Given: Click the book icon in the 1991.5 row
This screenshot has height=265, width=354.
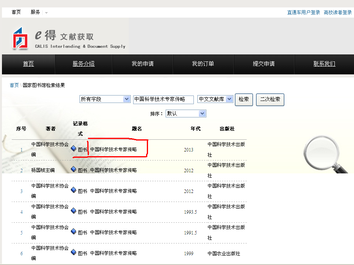Looking at the screenshot, I should (74, 231).
